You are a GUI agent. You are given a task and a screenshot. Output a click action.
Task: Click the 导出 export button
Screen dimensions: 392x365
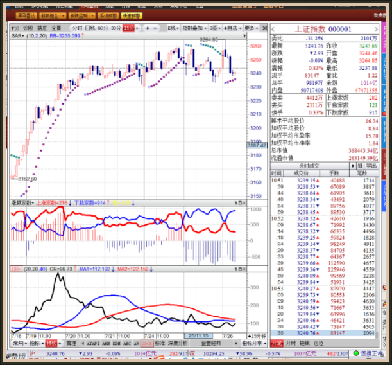point(371,166)
